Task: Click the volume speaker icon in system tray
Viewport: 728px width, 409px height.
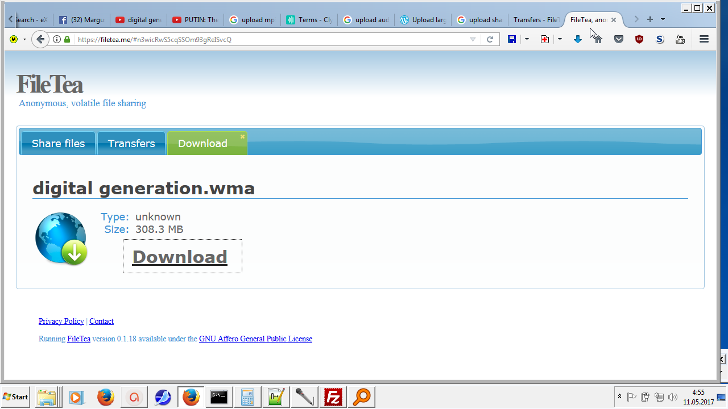Action: 673,397
